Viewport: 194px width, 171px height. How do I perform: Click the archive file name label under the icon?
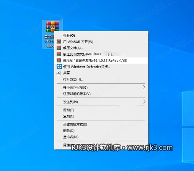(x=49, y=41)
